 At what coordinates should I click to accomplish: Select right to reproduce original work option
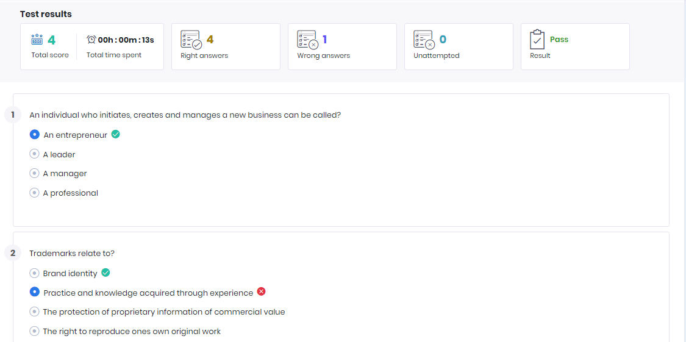click(x=34, y=331)
